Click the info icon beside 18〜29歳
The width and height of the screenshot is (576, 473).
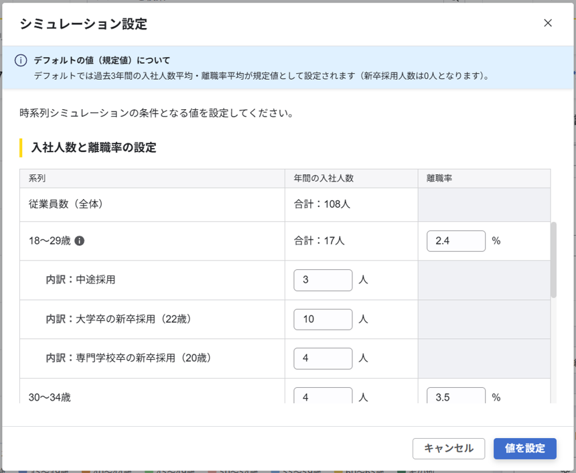coord(80,241)
